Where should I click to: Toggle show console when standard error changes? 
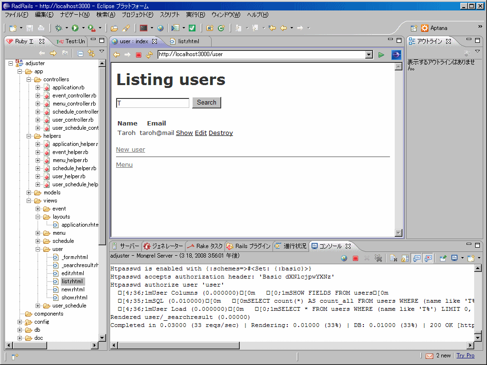pos(429,258)
